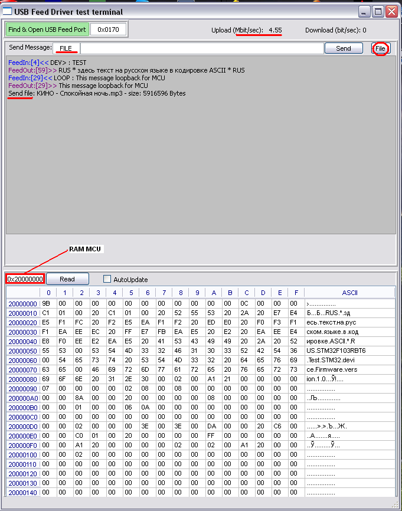This screenshot has width=402, height=511.
Task: Select address row 20000010
Action: (x=23, y=313)
